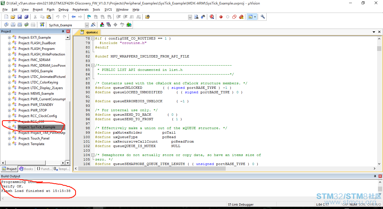
Task: Create a new file from toolbar
Action: coord(6,17)
